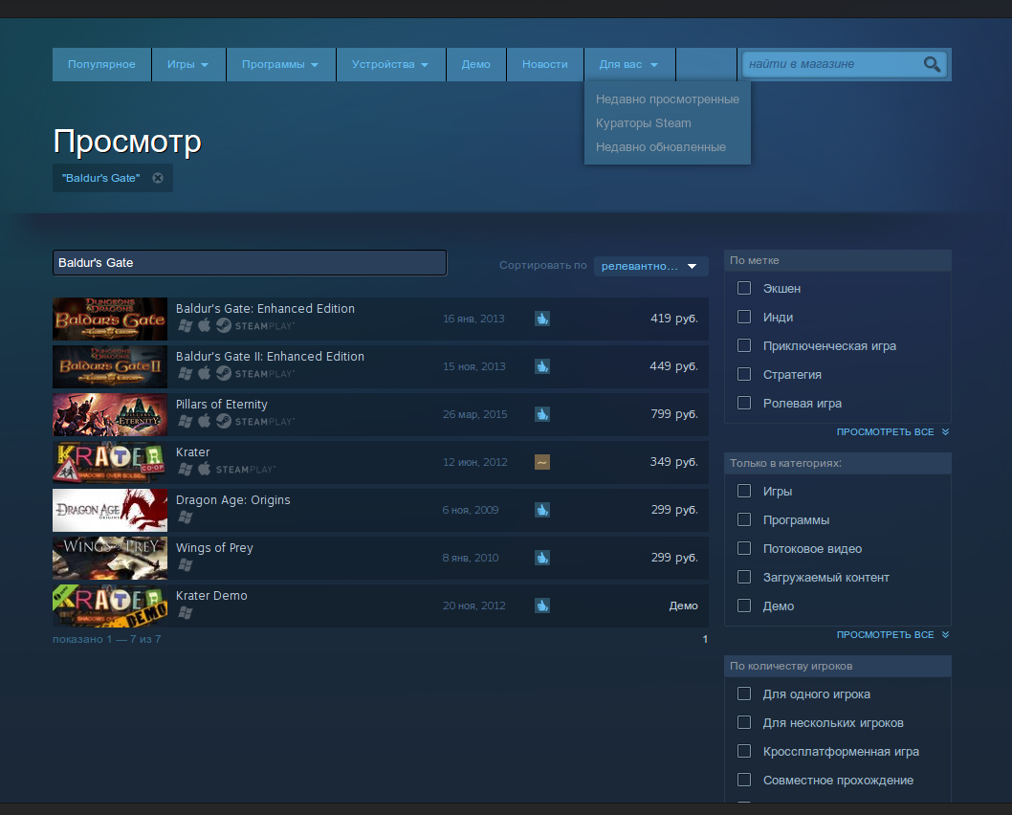
Task: Click the Mac icon under Baldur's Gate II: Enhanced Edition
Action: point(204,373)
